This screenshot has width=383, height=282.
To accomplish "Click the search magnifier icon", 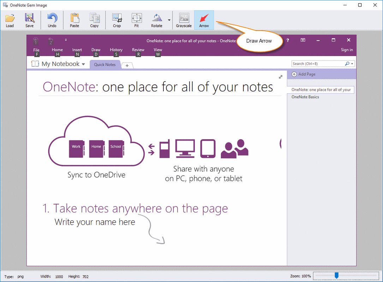I will [x=347, y=64].
